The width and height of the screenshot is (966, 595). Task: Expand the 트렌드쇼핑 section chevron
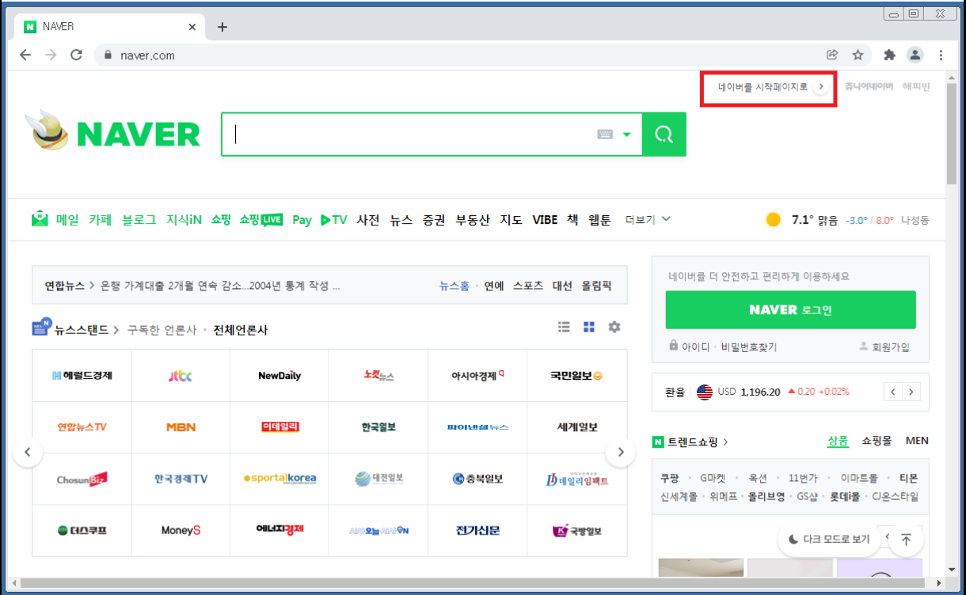(726, 442)
